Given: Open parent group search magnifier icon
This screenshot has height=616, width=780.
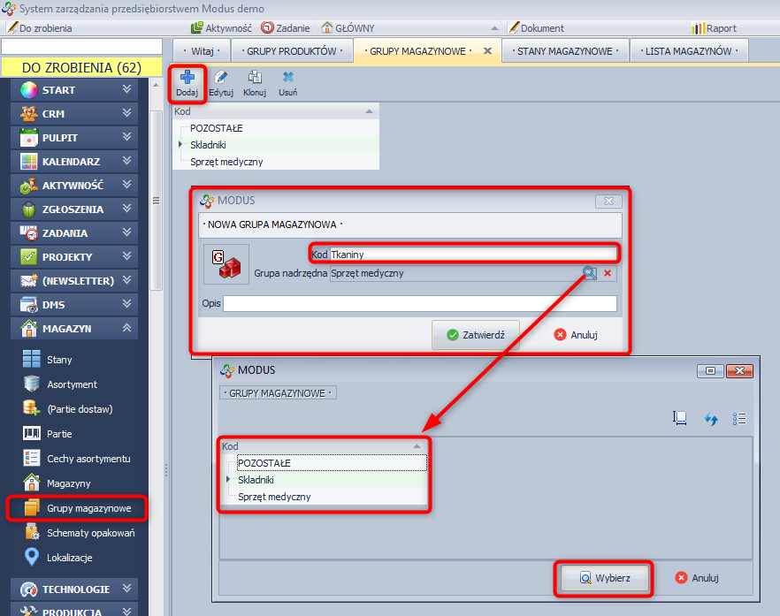Looking at the screenshot, I should 590,273.
